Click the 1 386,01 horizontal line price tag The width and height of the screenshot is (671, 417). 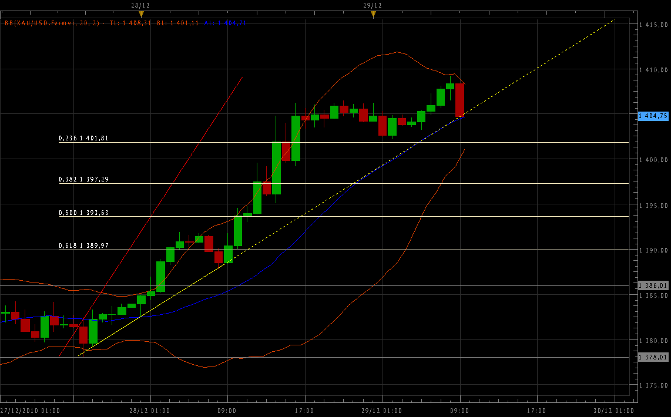point(653,286)
